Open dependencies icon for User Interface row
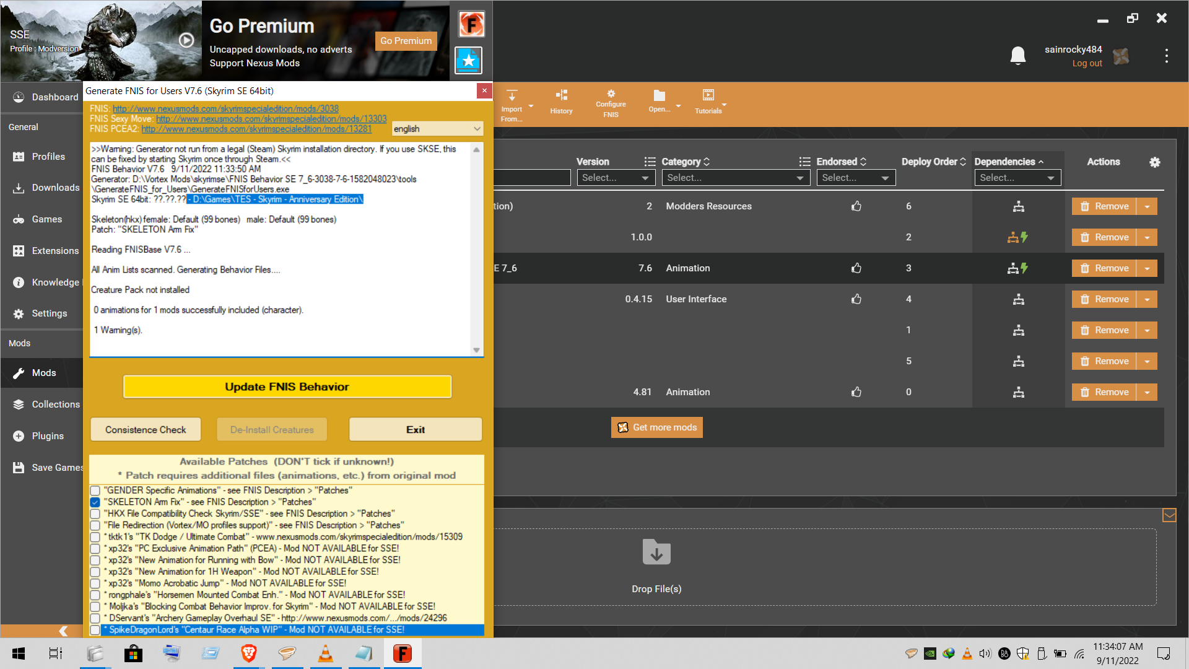1189x669 pixels. [1019, 299]
